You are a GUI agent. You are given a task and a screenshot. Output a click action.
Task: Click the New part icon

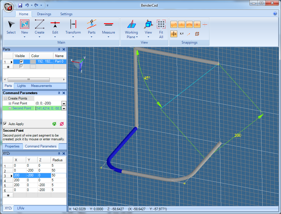[24, 24]
